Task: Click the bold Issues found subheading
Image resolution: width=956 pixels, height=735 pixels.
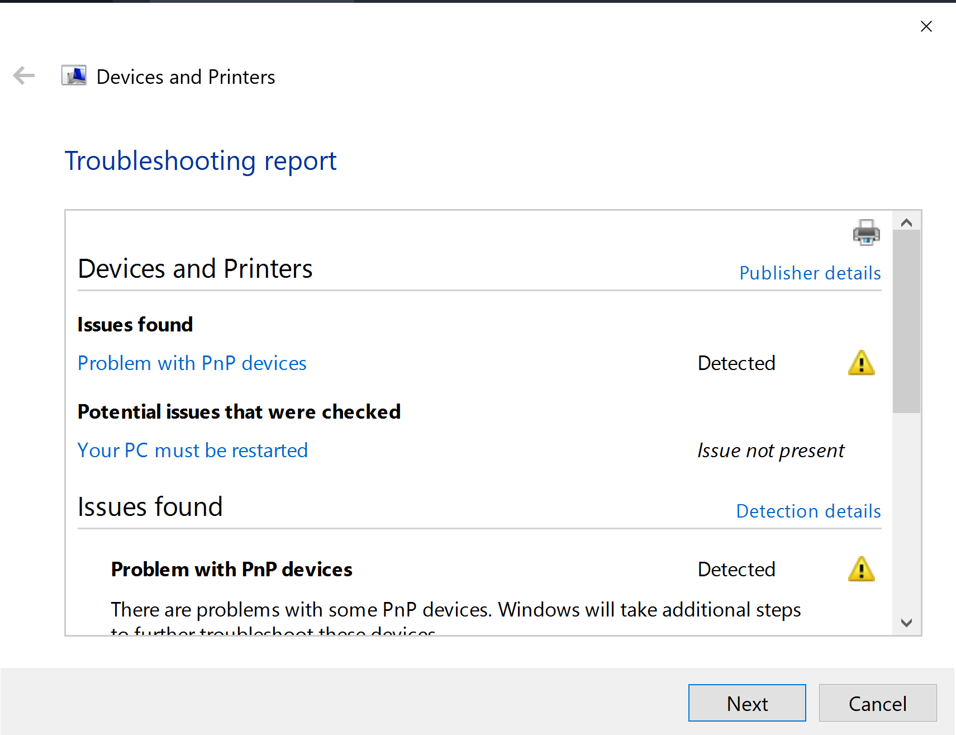Action: pyautogui.click(x=135, y=325)
